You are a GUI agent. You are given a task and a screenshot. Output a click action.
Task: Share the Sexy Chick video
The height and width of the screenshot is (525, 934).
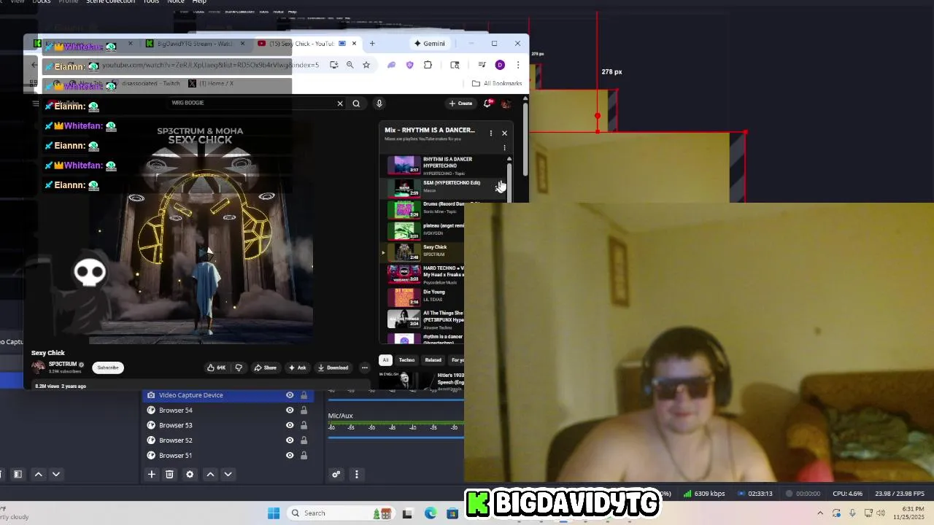[266, 367]
